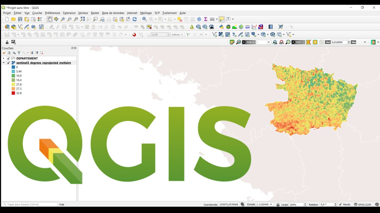Toggle visibility of the DEPARTEMENT layer
The height and width of the screenshot is (213, 380).
click(x=8, y=59)
